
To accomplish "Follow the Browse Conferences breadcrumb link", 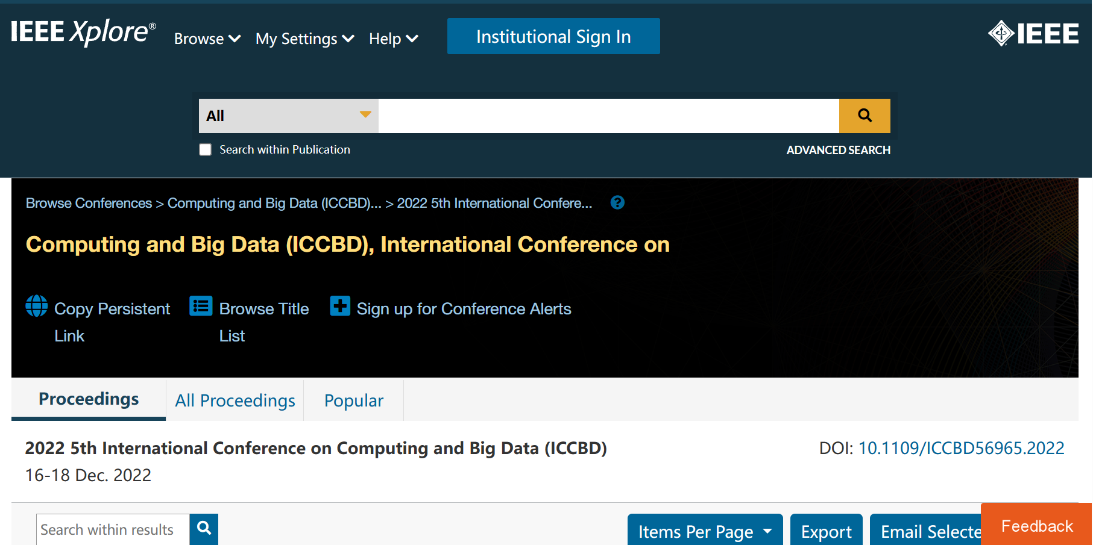I will (89, 203).
